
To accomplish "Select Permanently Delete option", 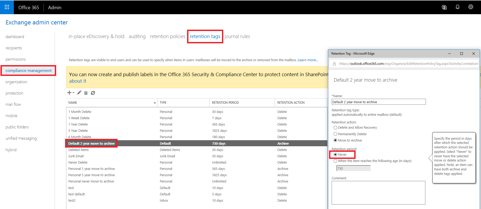I will tap(335, 134).
